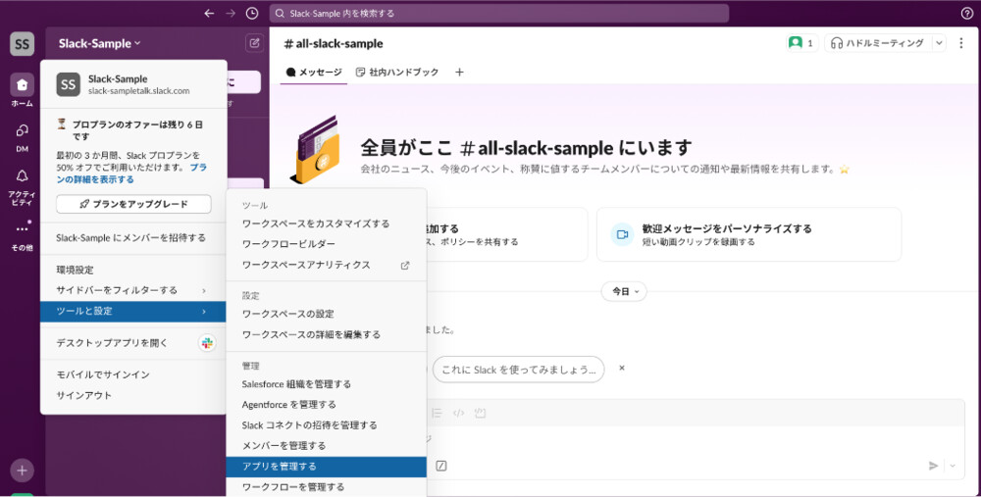
Task: Switch to the 社内ハンドブック tab
Action: point(397,73)
